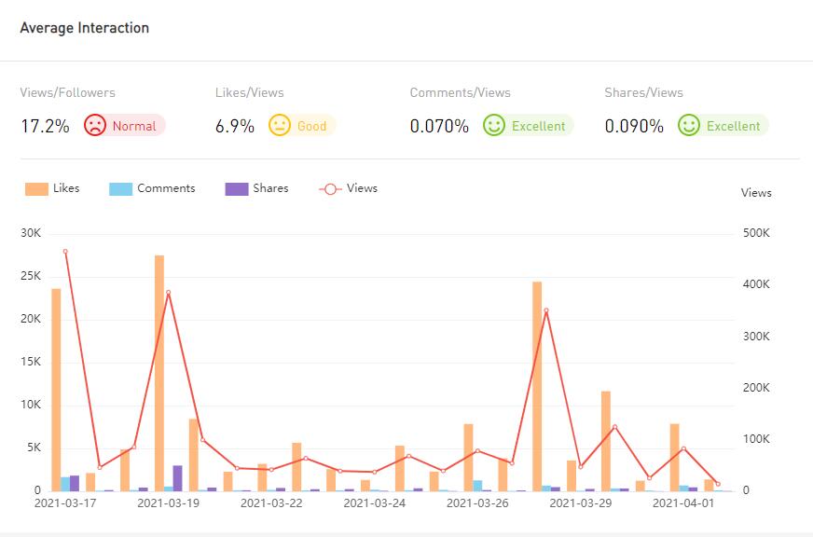The image size is (813, 537).
Task: Click the orange Likes color swatch
Action: [36, 188]
